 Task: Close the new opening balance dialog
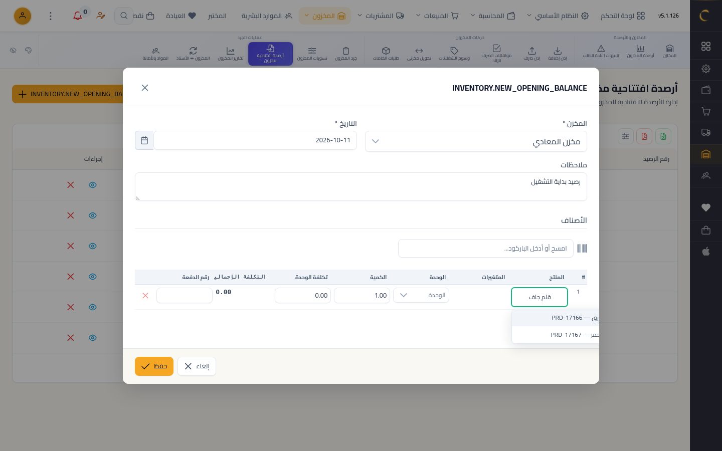point(145,88)
